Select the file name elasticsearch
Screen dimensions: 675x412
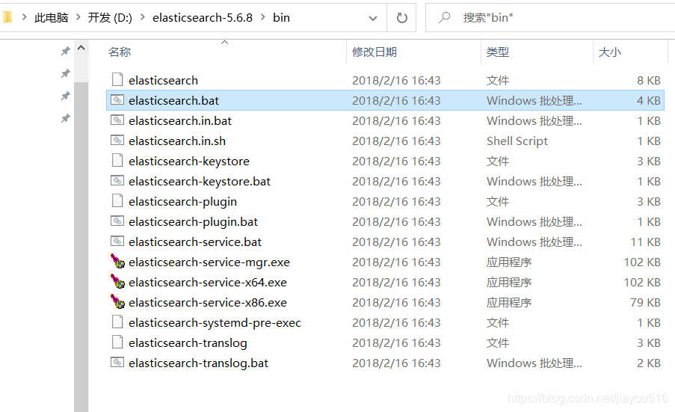click(163, 80)
